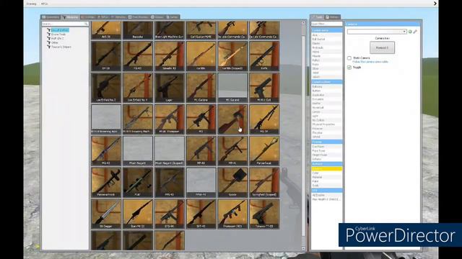Select the Mosin Nagant blank thumbnail
Image resolution: width=462 pixels, height=259 pixels.
pyautogui.click(x=138, y=150)
